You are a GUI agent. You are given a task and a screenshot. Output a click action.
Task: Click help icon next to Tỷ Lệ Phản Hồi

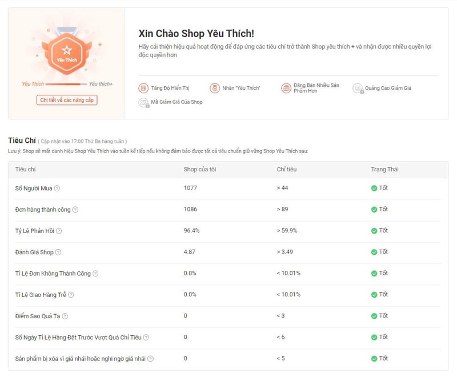[59, 231]
